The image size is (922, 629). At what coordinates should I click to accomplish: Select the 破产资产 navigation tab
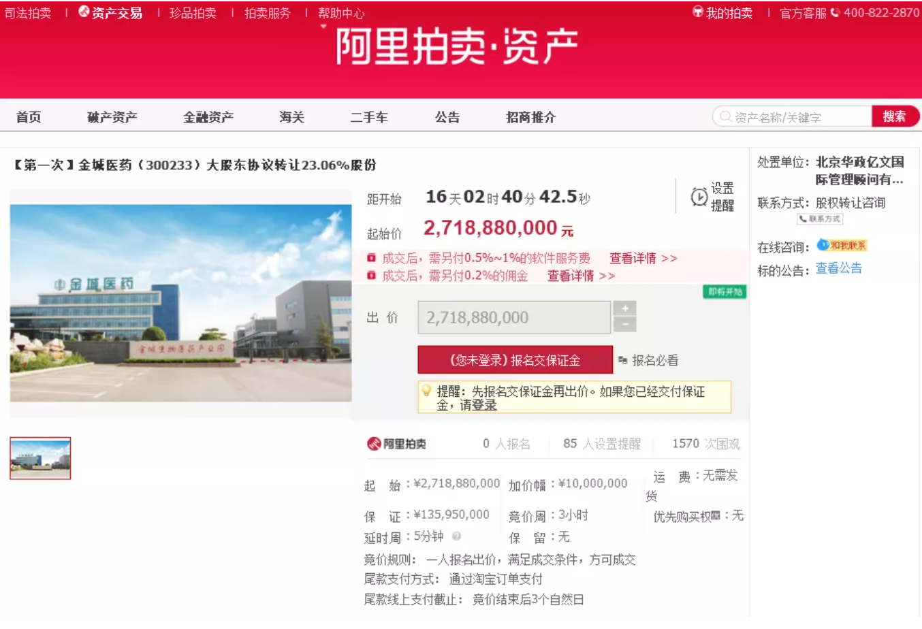point(112,117)
